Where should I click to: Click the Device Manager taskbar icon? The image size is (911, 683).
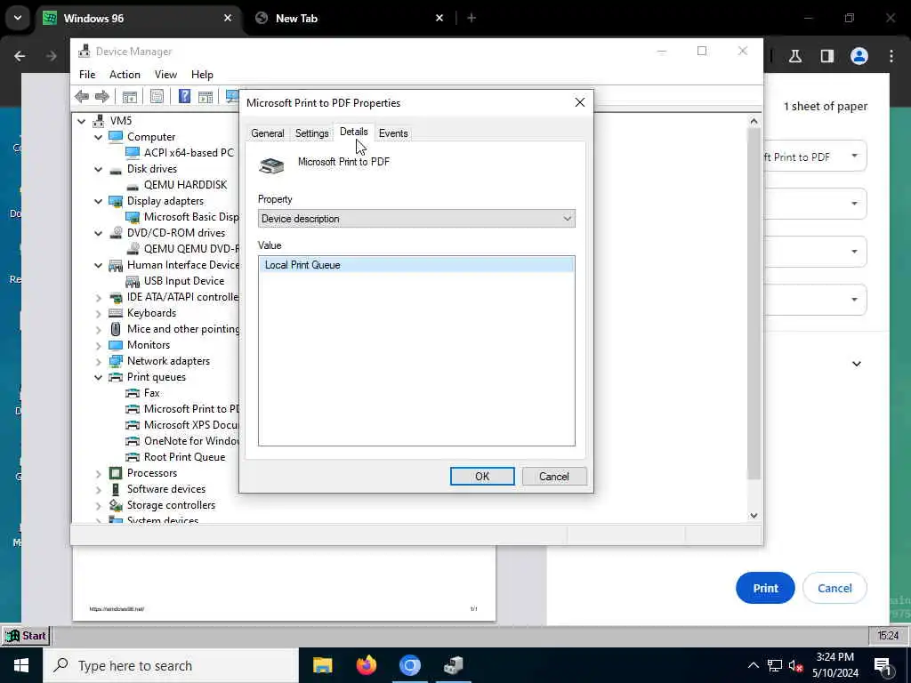[453, 665]
